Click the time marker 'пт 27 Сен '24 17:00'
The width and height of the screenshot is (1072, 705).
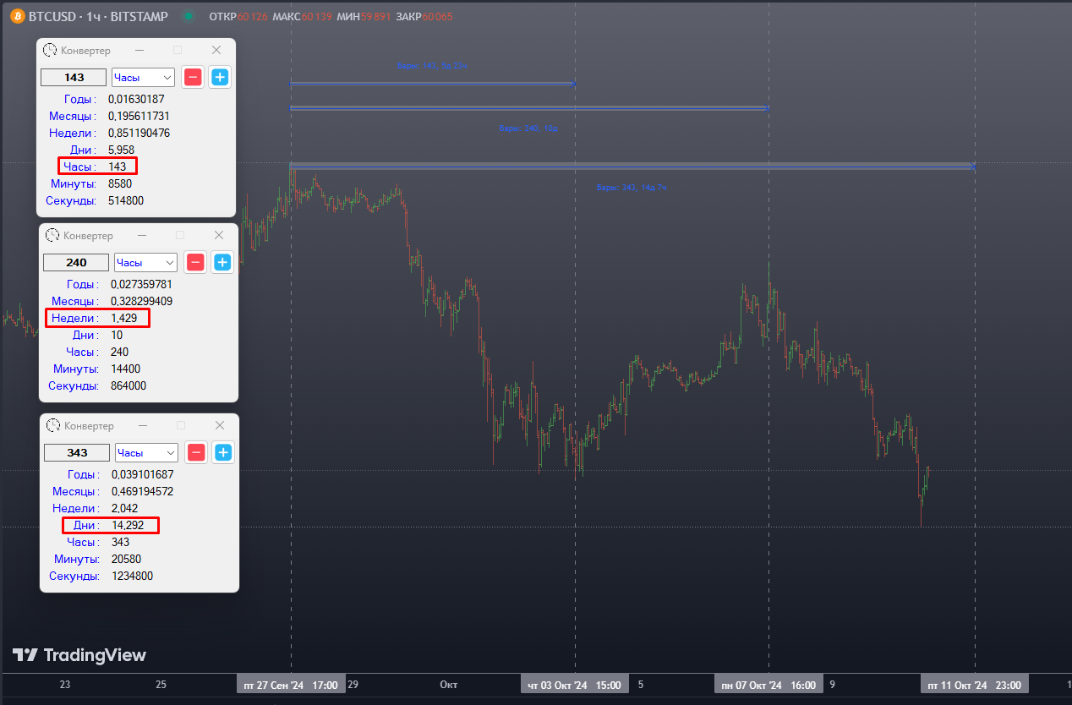coord(291,685)
